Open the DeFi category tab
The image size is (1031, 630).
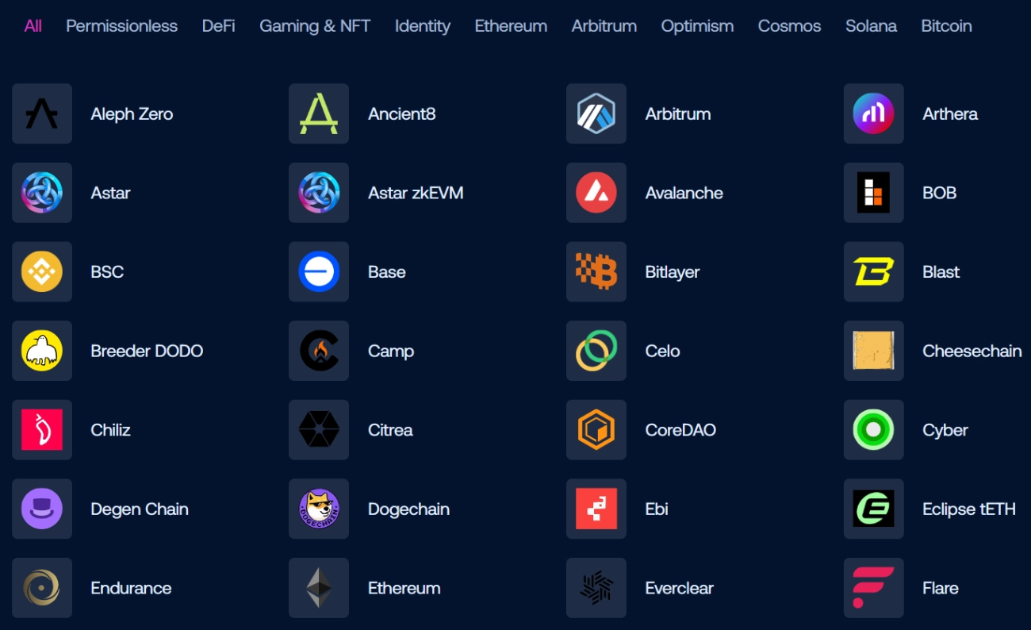click(x=218, y=26)
